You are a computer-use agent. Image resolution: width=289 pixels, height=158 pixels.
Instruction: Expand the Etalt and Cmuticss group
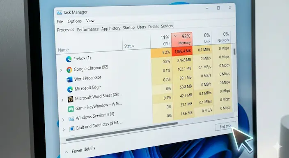64,130
